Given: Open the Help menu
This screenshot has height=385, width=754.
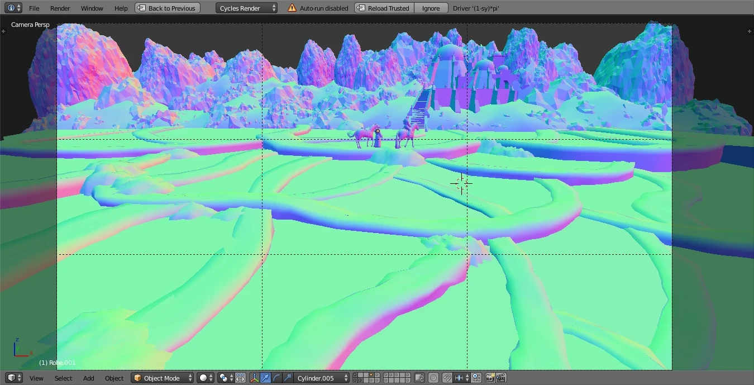Looking at the screenshot, I should click(121, 8).
